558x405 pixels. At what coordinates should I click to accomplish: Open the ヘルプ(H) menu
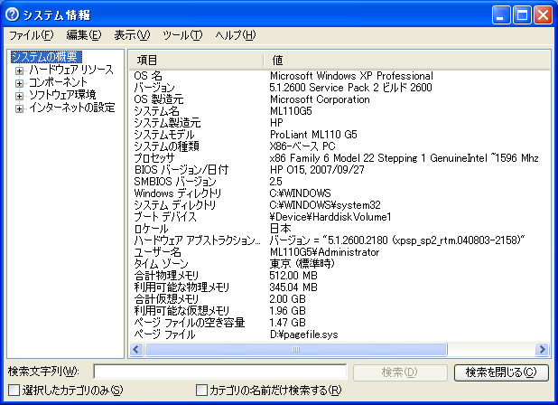tap(236, 35)
